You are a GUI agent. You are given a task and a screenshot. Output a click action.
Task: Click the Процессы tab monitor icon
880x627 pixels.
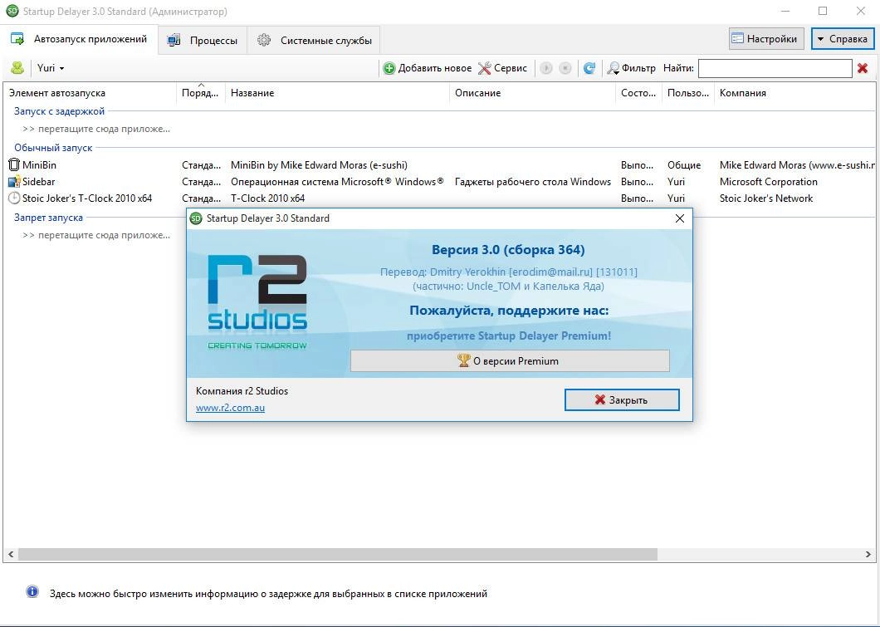click(x=174, y=40)
